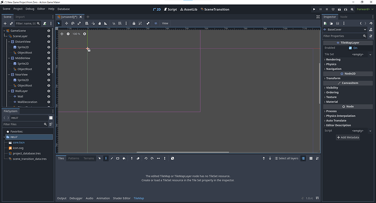Image resolution: width=376 pixels, height=203 pixels.
Task: Select next TileMap layer down arrow
Action: (270, 158)
